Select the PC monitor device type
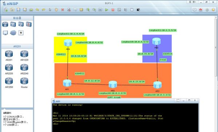The height and width of the screenshot is (132, 218). [x=5, y=33]
